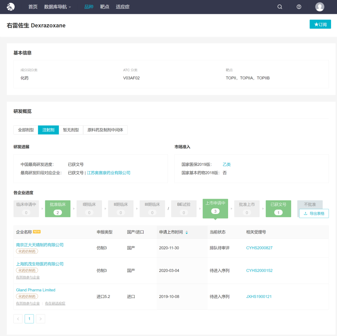Click the 乙类 insurance link
The width and height of the screenshot is (337, 336).
click(x=227, y=164)
